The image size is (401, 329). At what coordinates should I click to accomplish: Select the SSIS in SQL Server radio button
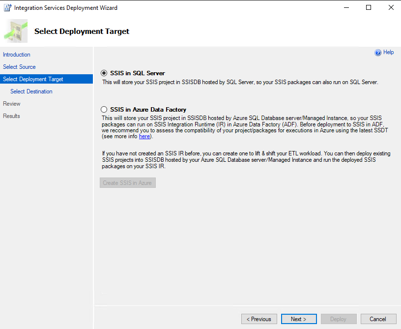tap(104, 73)
